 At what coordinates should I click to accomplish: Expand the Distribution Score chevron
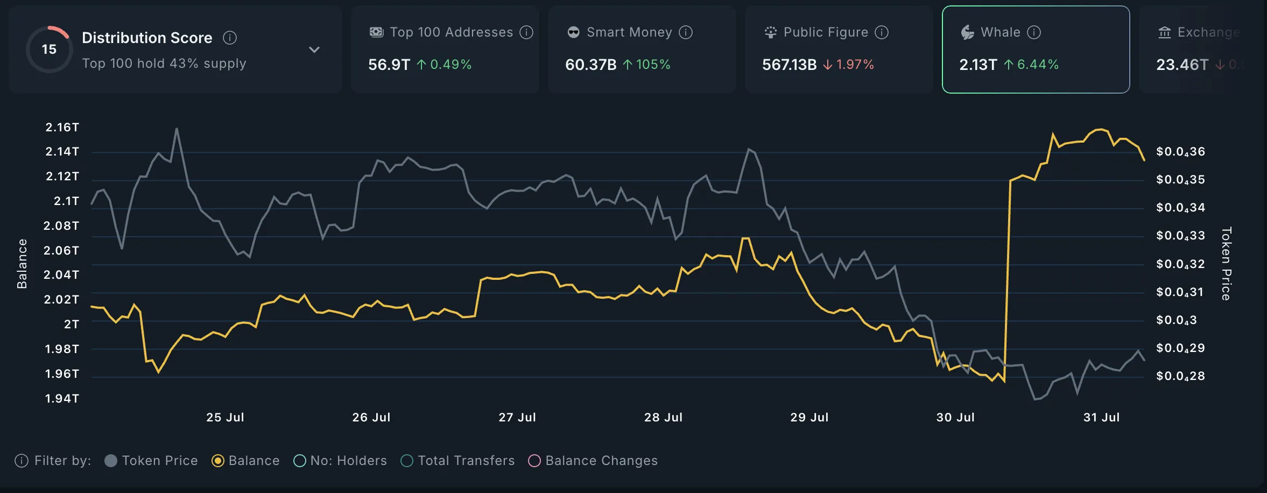click(314, 50)
